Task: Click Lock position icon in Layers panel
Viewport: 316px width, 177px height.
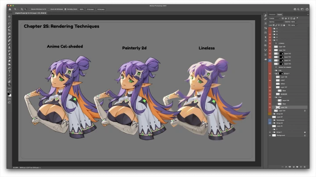Action: (279, 25)
